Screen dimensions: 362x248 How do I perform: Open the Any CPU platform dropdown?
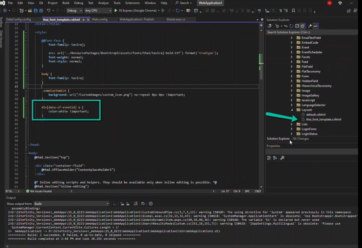[x=98, y=11]
